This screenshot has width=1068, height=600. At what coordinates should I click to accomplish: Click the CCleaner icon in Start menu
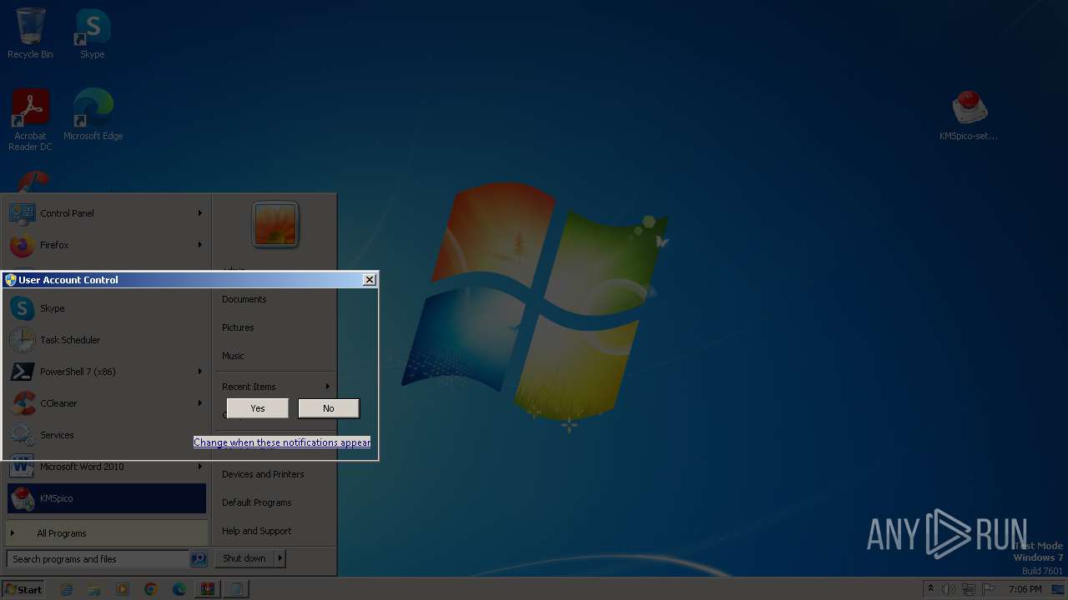[x=23, y=403]
